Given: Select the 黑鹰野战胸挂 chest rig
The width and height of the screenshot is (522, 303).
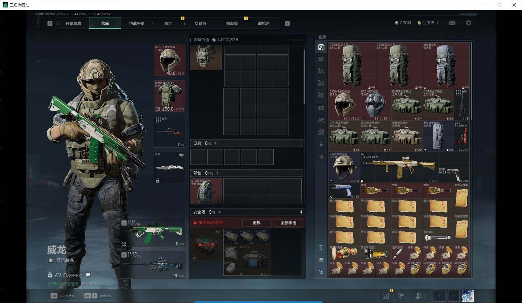Looking at the screenshot, I should point(407,136).
